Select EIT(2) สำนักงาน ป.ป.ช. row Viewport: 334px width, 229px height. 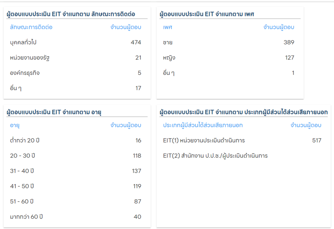[x=215, y=156]
